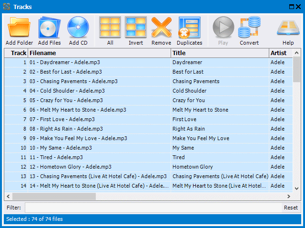This screenshot has height=228, width=305.
Task: Sort by the Track column header
Action: pyautogui.click(x=16, y=53)
